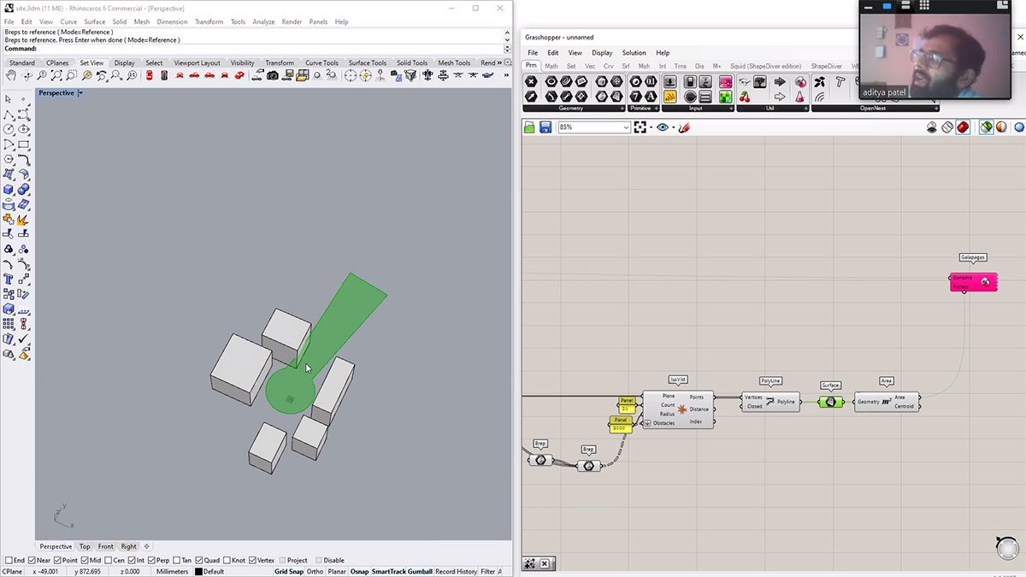Open the Perspective viewport dropdown arrow

[x=80, y=93]
